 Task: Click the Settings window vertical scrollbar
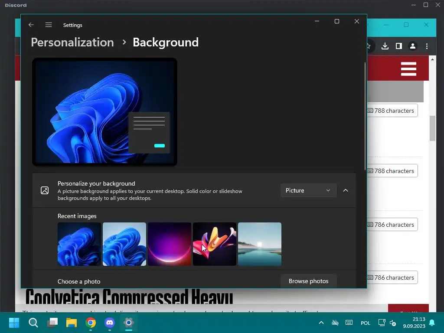tap(365, 116)
